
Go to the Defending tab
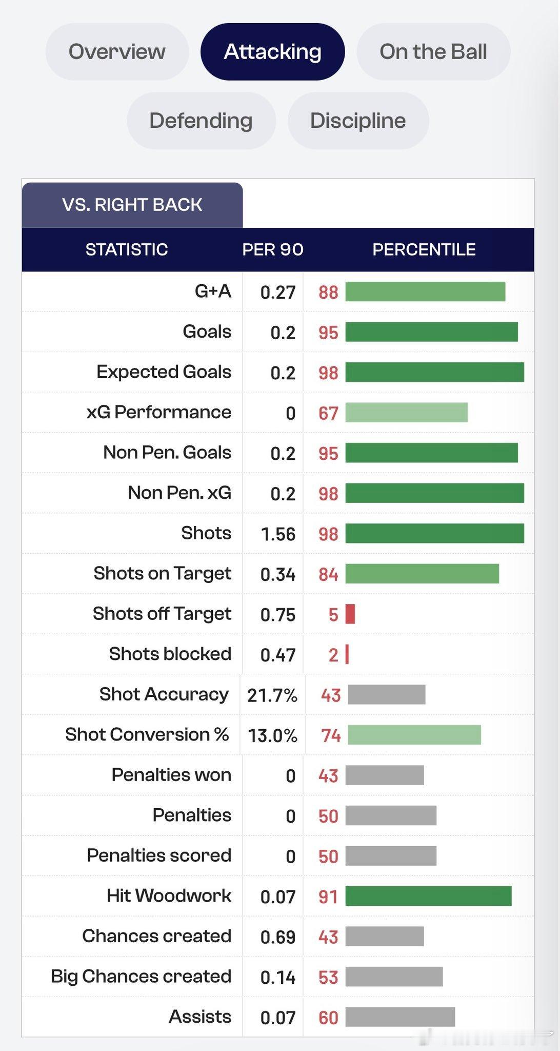click(201, 121)
